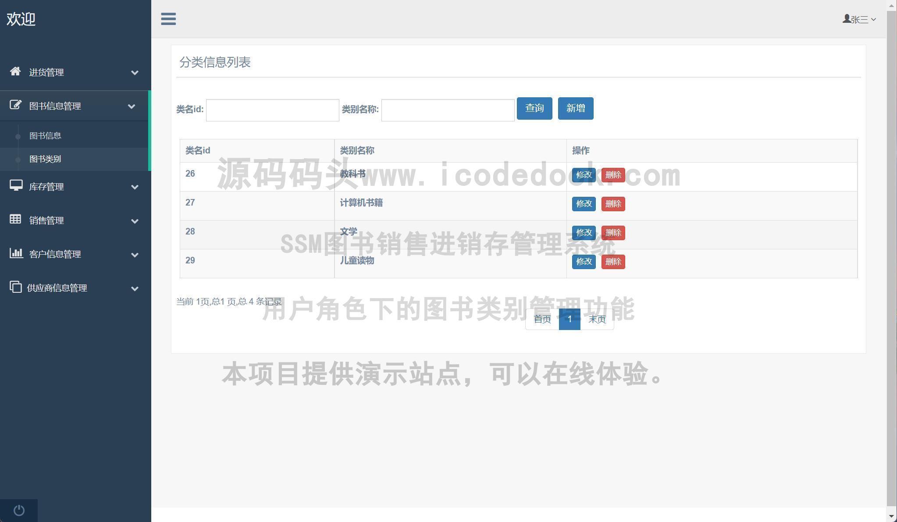The height and width of the screenshot is (522, 897).
Task: Click the 查询 search button
Action: pos(534,108)
